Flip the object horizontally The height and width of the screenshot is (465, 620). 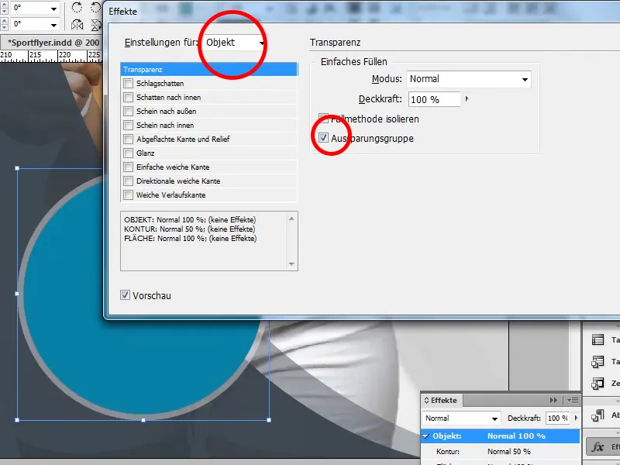[77, 25]
